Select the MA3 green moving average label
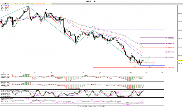The width and height of the screenshot is (183, 107). (x=5, y=9)
